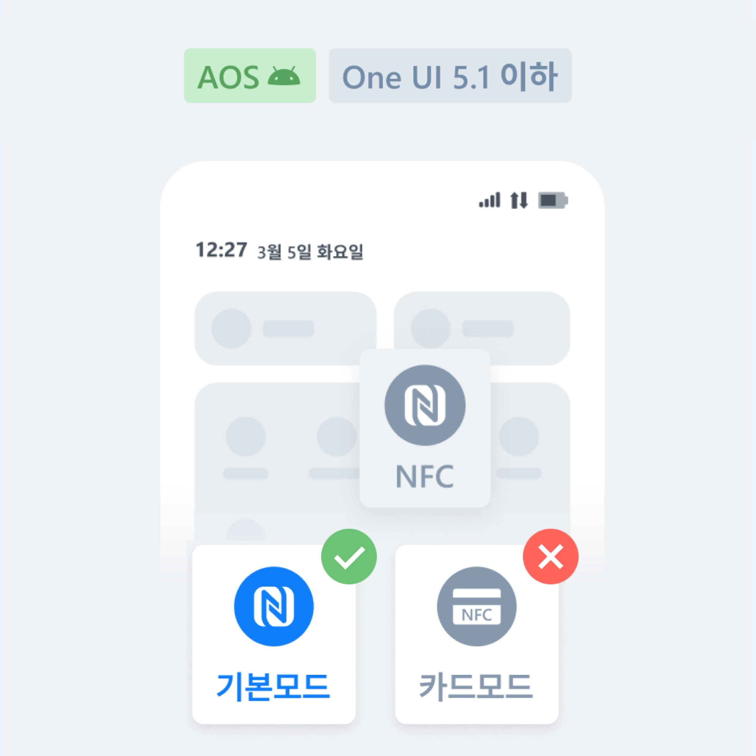Image resolution: width=756 pixels, height=756 pixels.
Task: Tap the 3월 5일 화요일 date text
Action: (310, 252)
